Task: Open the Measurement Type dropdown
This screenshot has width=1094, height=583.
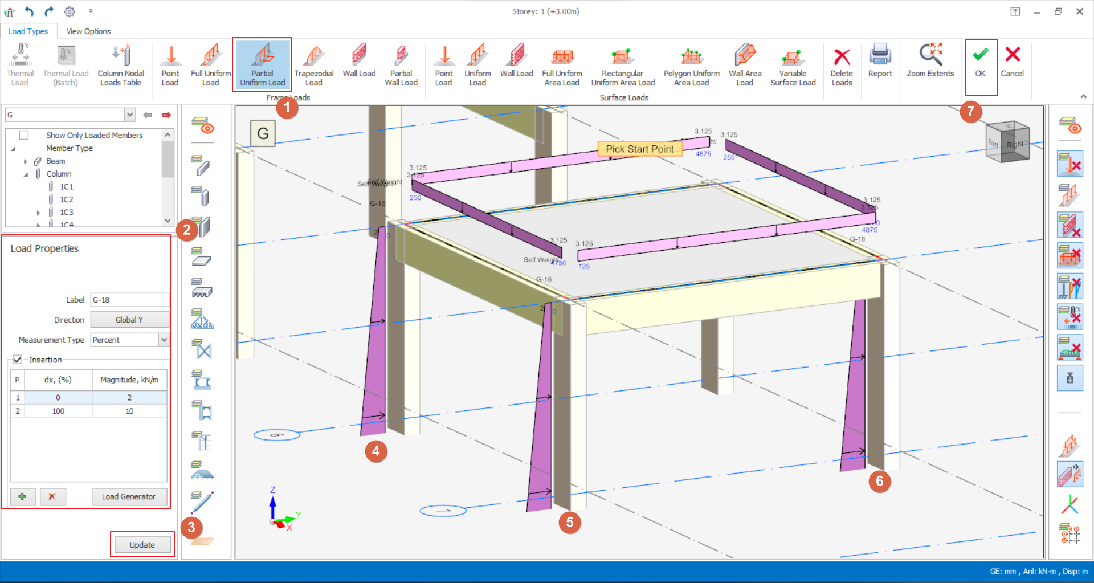Action: (164, 340)
